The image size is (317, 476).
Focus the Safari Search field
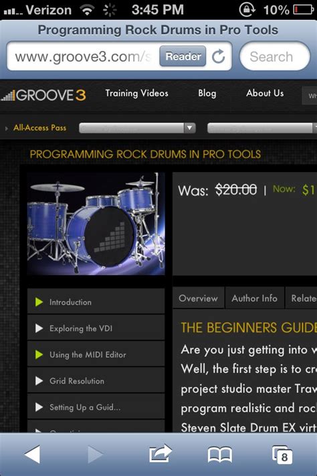[x=275, y=56]
